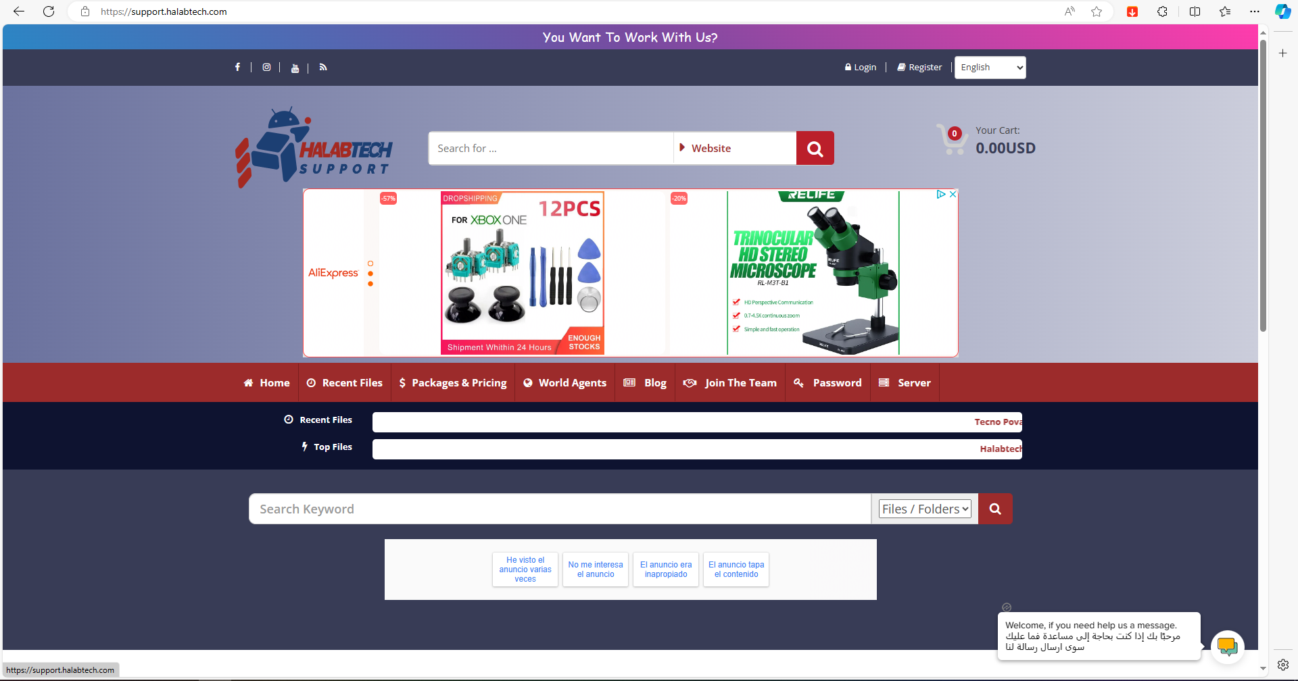This screenshot has height=681, width=1298.
Task: Select "No me interesa el anuncio" option
Action: [x=596, y=570]
